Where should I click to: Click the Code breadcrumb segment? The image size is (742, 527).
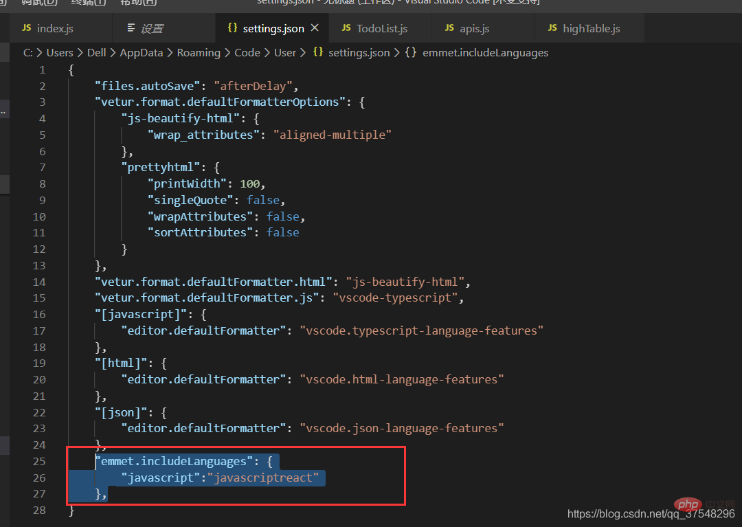(247, 53)
